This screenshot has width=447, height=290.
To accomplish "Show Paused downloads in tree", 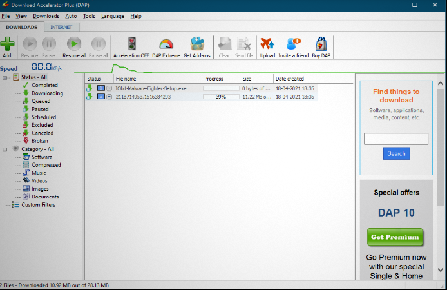I will 40,109.
